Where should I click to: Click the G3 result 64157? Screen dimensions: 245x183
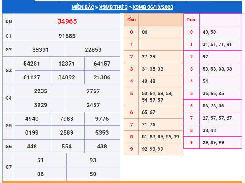[x=102, y=64]
